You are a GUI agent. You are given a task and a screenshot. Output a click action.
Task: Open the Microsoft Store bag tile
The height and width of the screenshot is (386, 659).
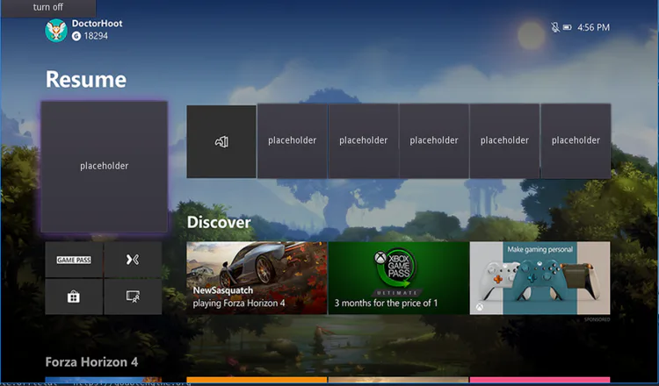[74, 297]
